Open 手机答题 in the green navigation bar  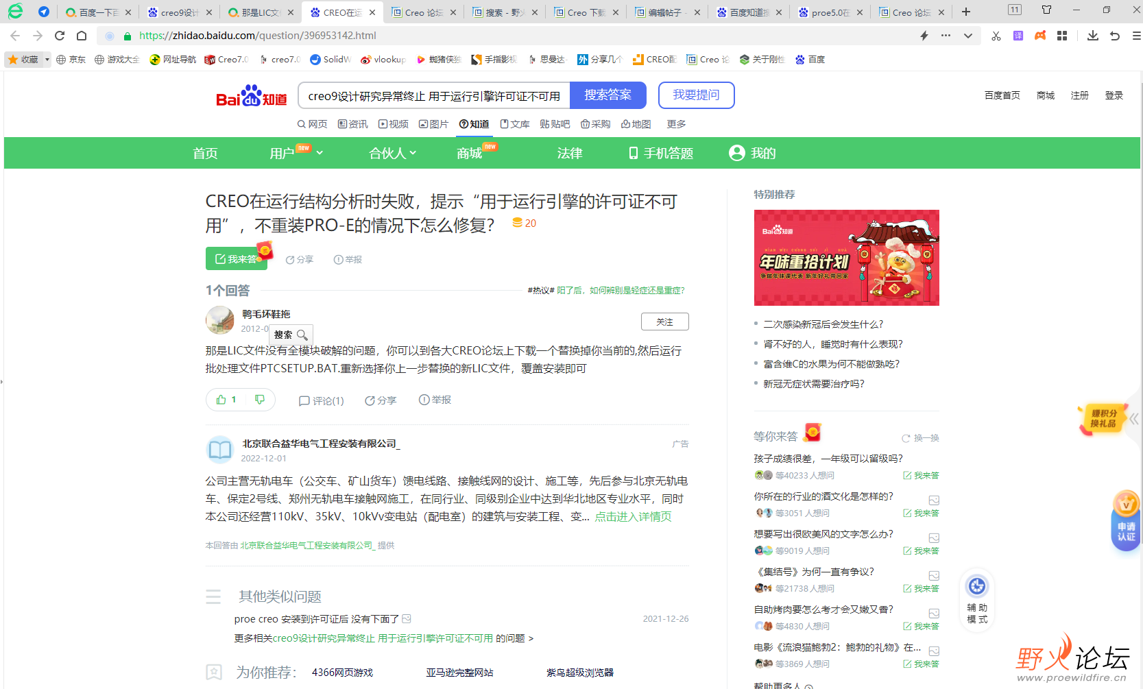click(661, 153)
